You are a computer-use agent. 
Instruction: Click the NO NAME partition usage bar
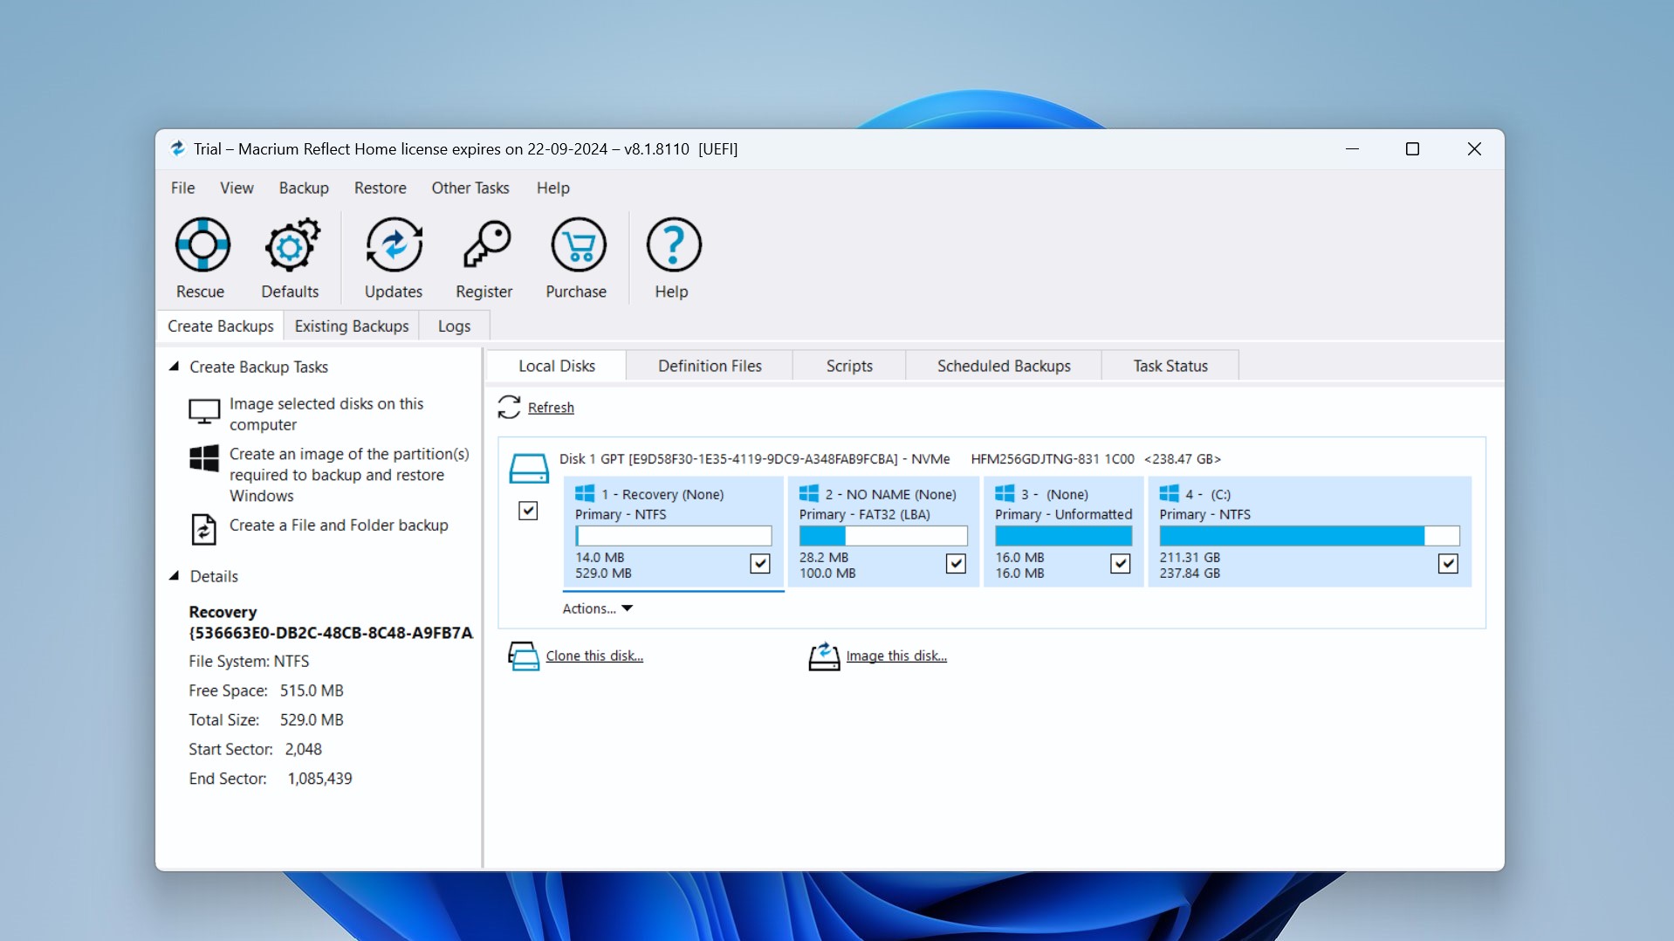(883, 535)
